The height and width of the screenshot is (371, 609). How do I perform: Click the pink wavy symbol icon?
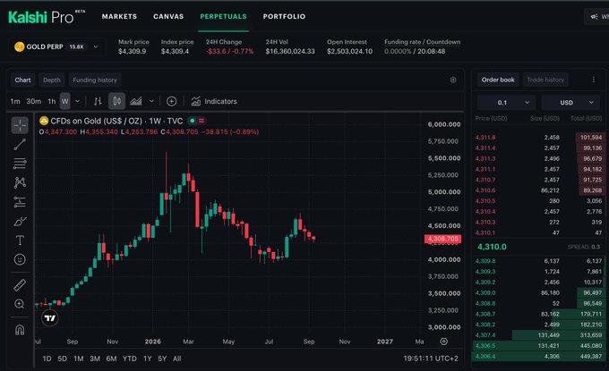(x=202, y=121)
